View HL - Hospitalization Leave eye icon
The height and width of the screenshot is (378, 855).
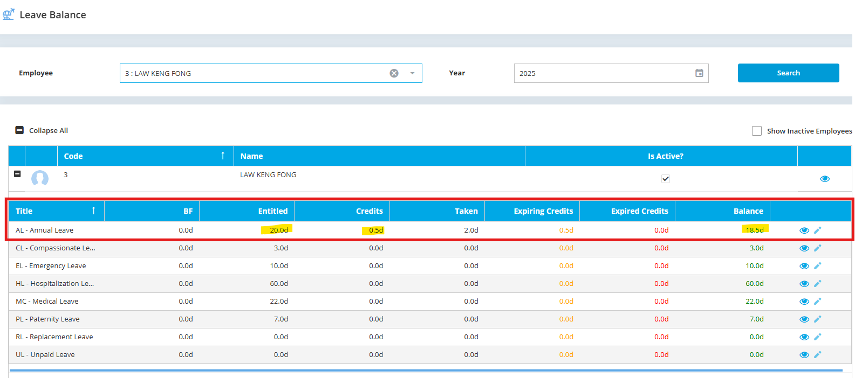pos(804,284)
